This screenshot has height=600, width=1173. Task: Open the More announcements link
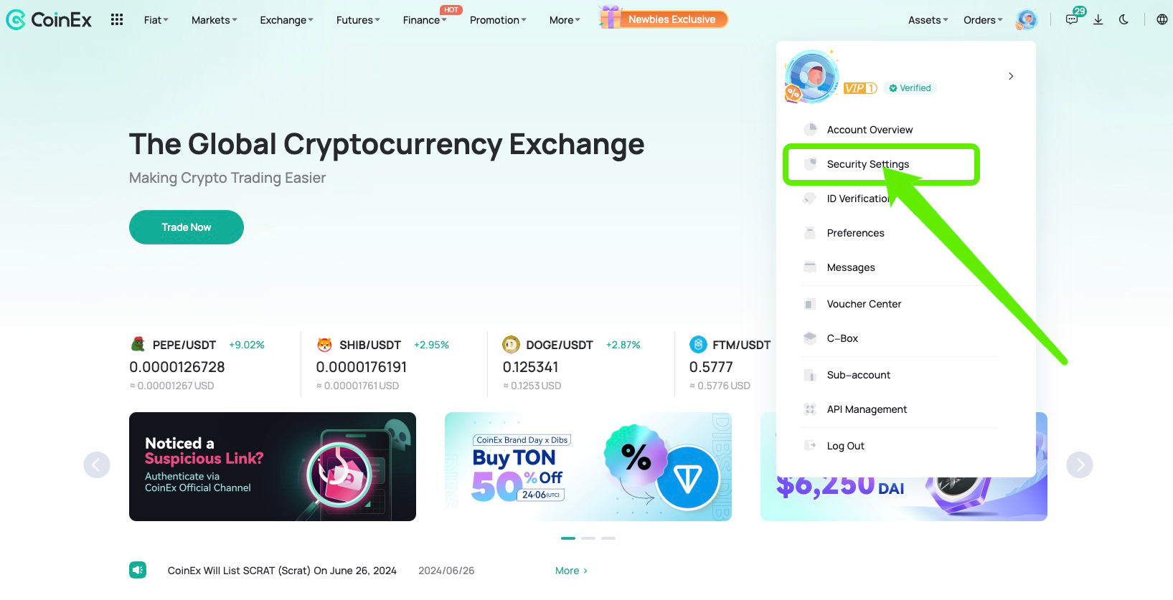571,571
